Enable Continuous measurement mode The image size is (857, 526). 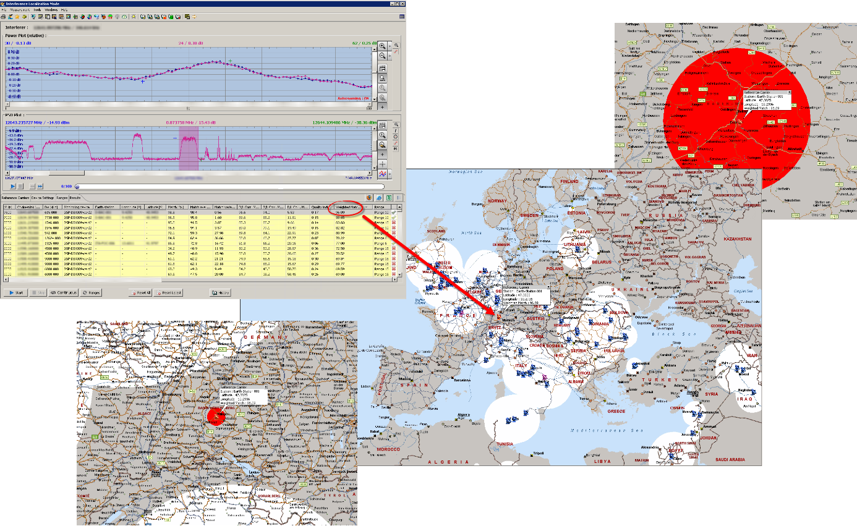pyautogui.click(x=62, y=292)
